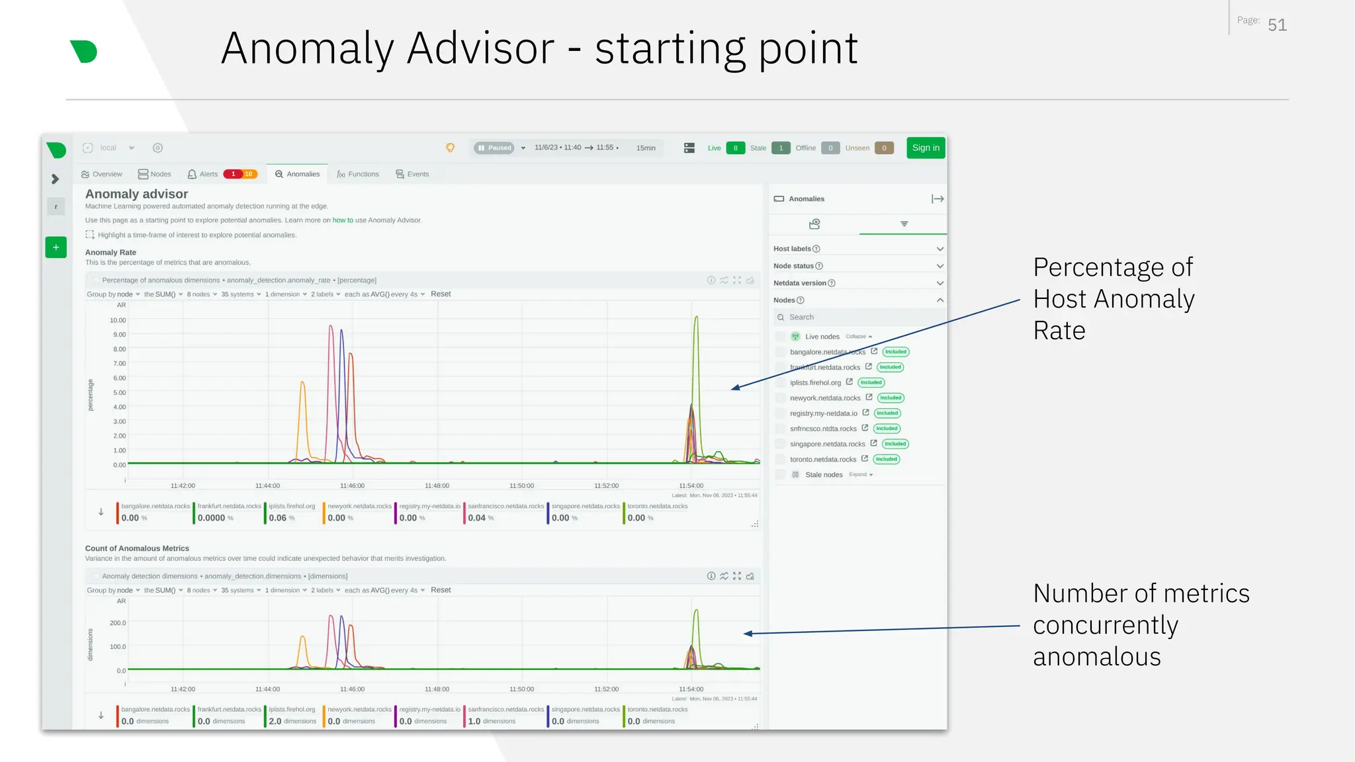Click the Netdata logo in the dashboard header

[x=56, y=150]
